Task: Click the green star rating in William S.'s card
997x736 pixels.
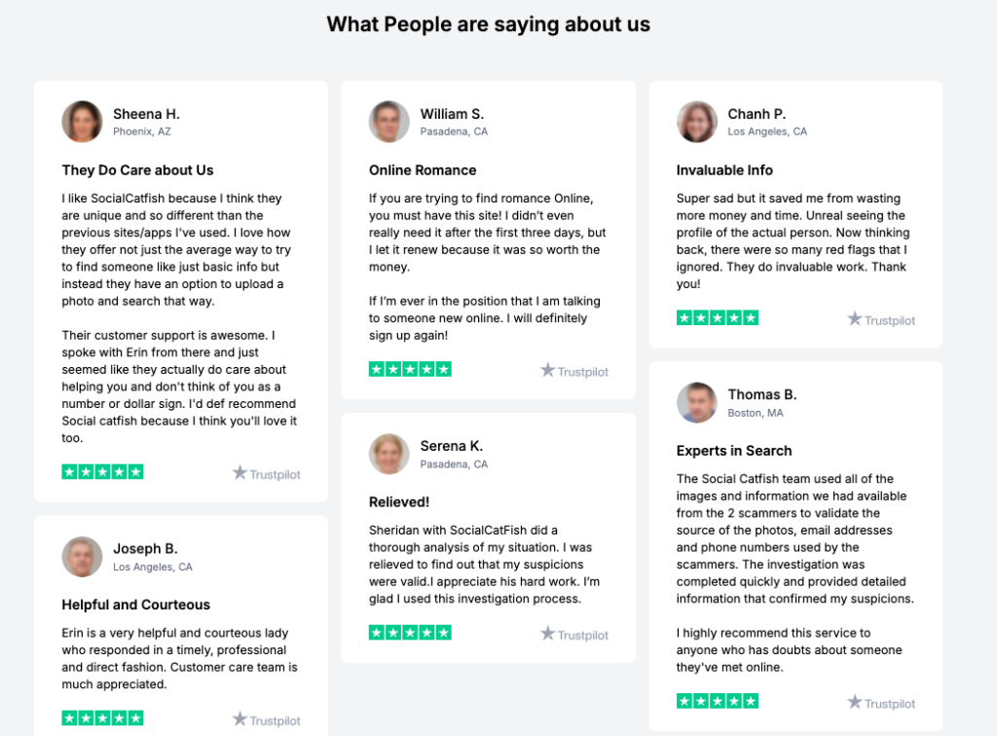Action: tap(410, 369)
